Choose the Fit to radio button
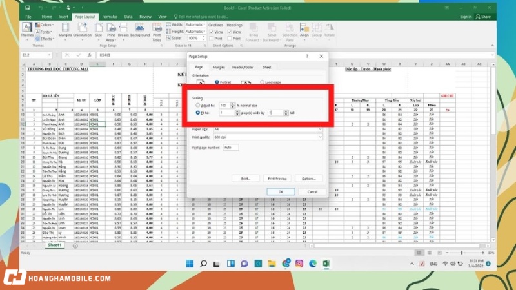This screenshot has width=516, height=290. click(x=198, y=112)
